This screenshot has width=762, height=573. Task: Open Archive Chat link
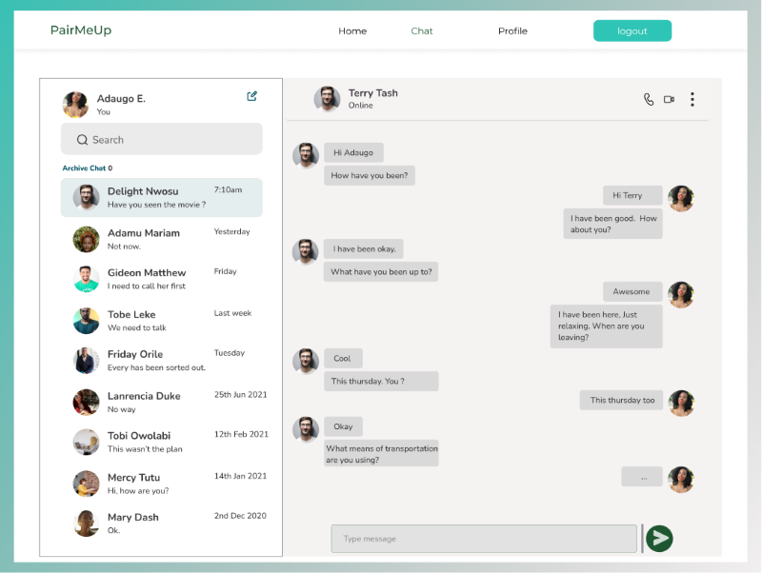87,168
